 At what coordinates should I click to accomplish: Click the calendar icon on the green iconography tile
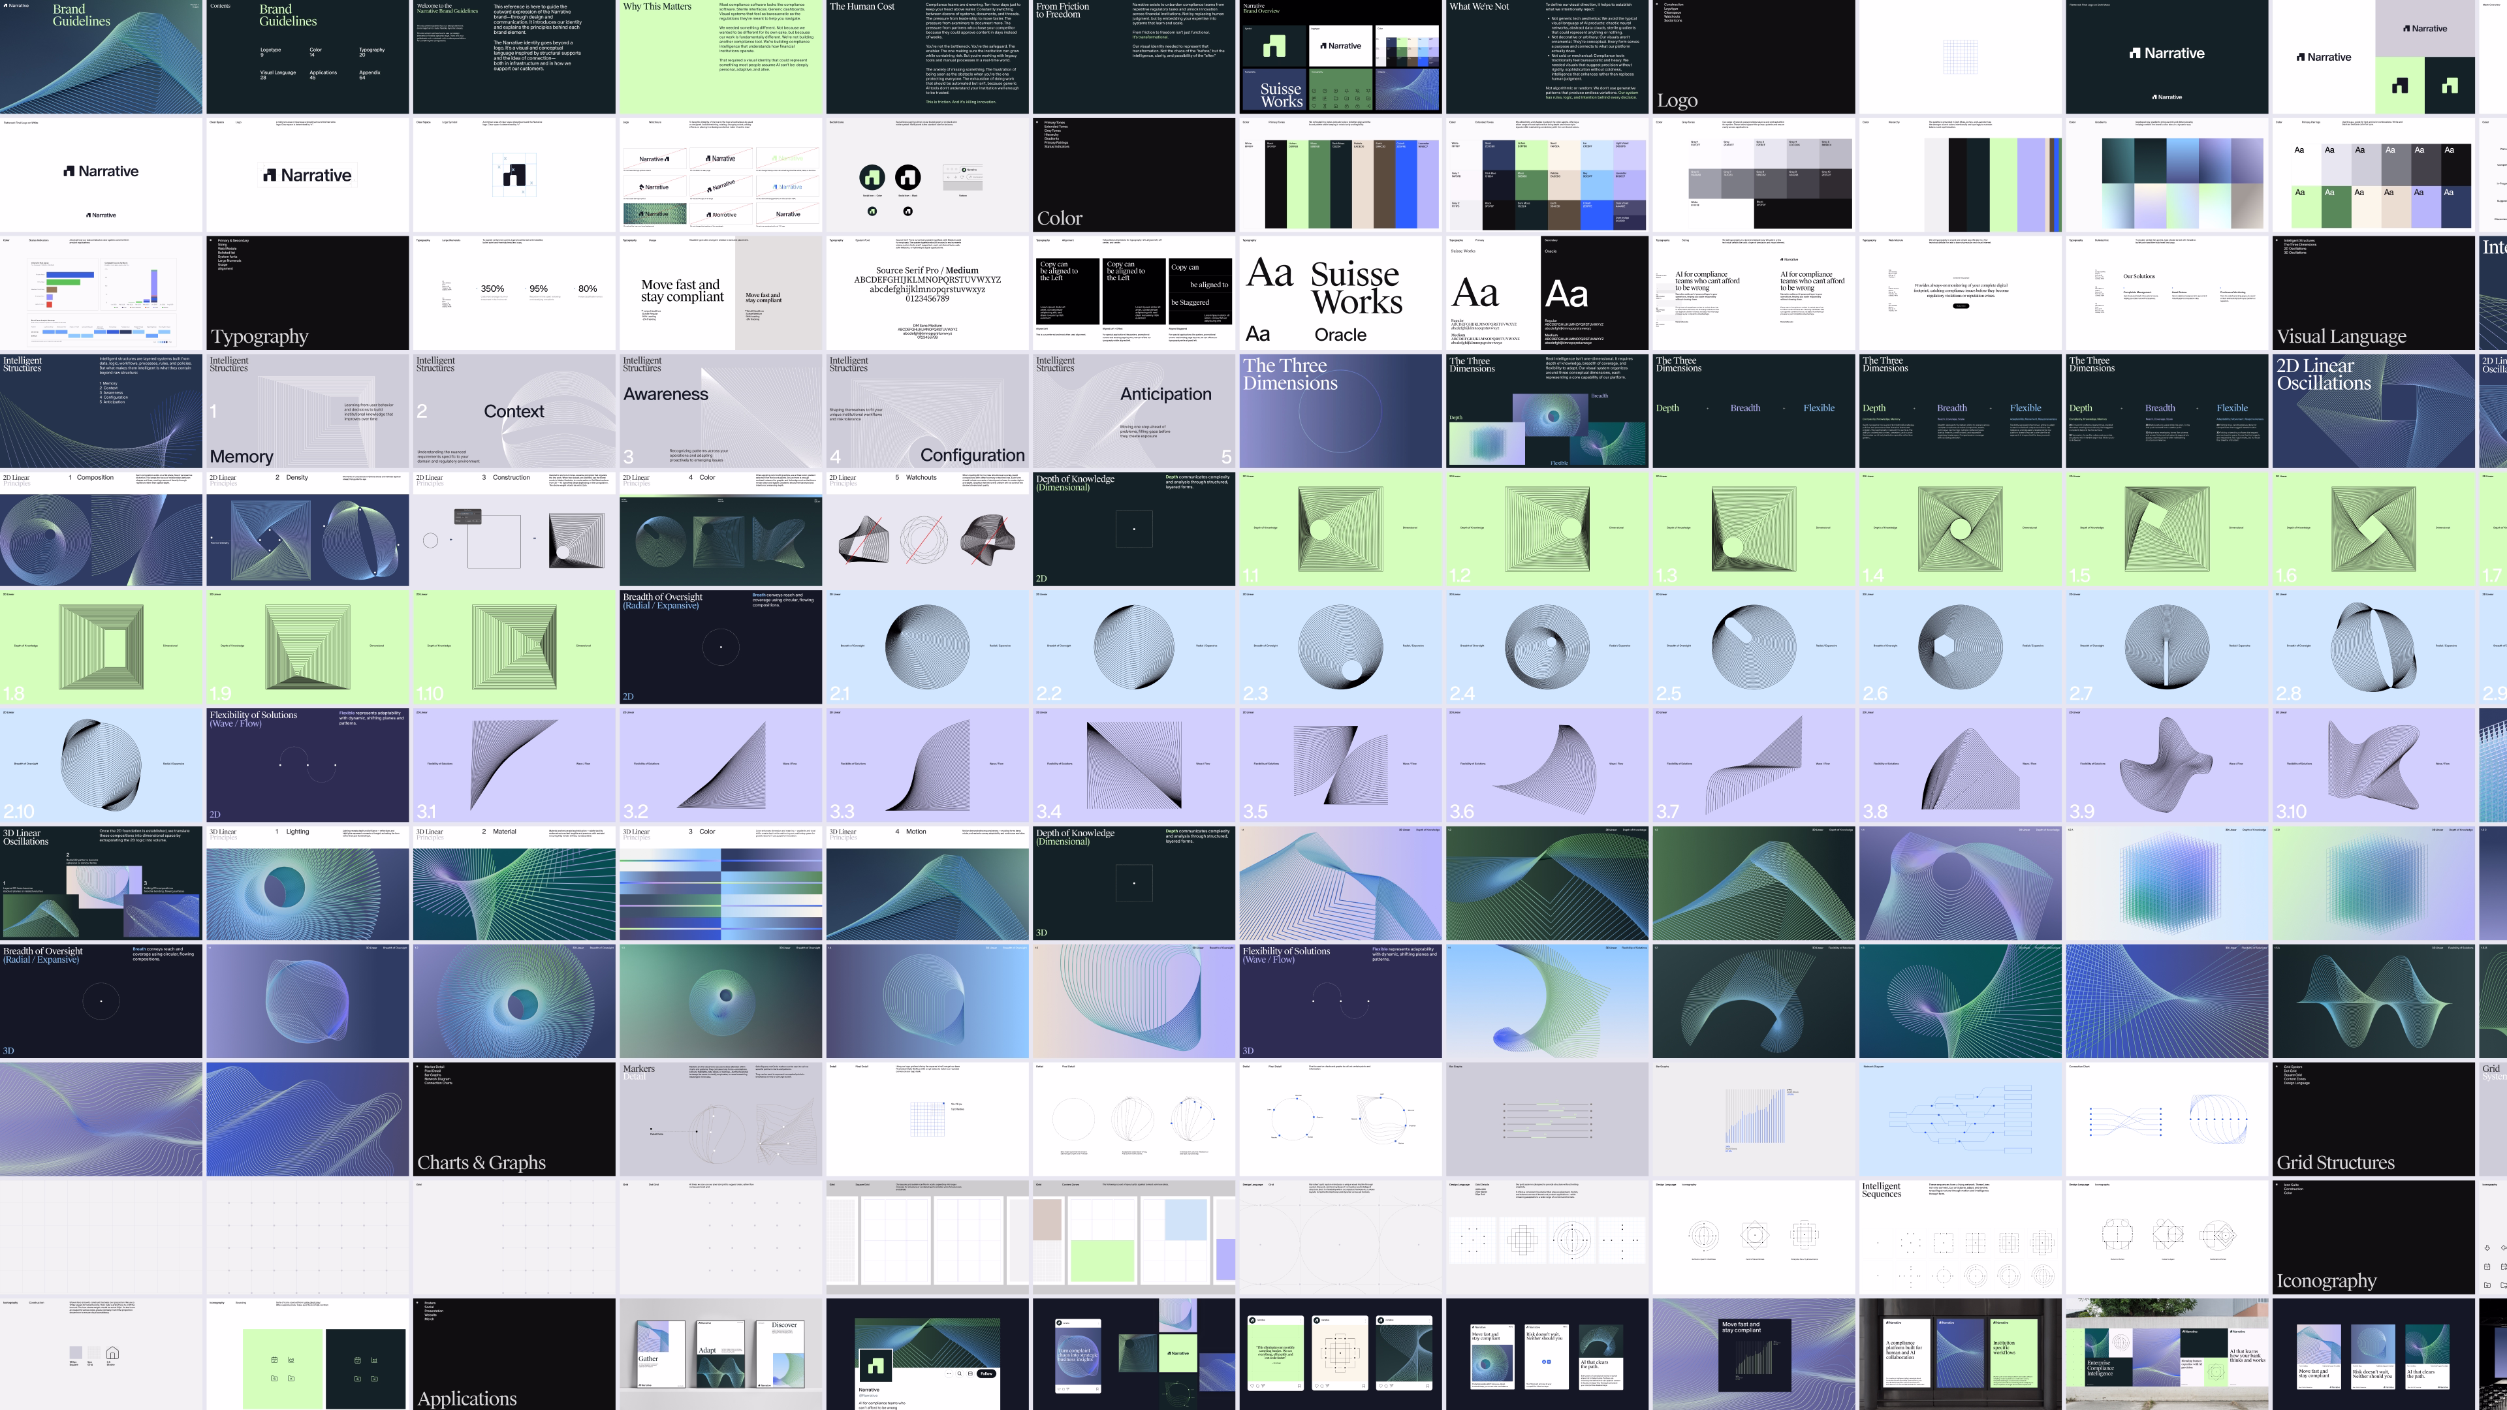click(x=274, y=1360)
